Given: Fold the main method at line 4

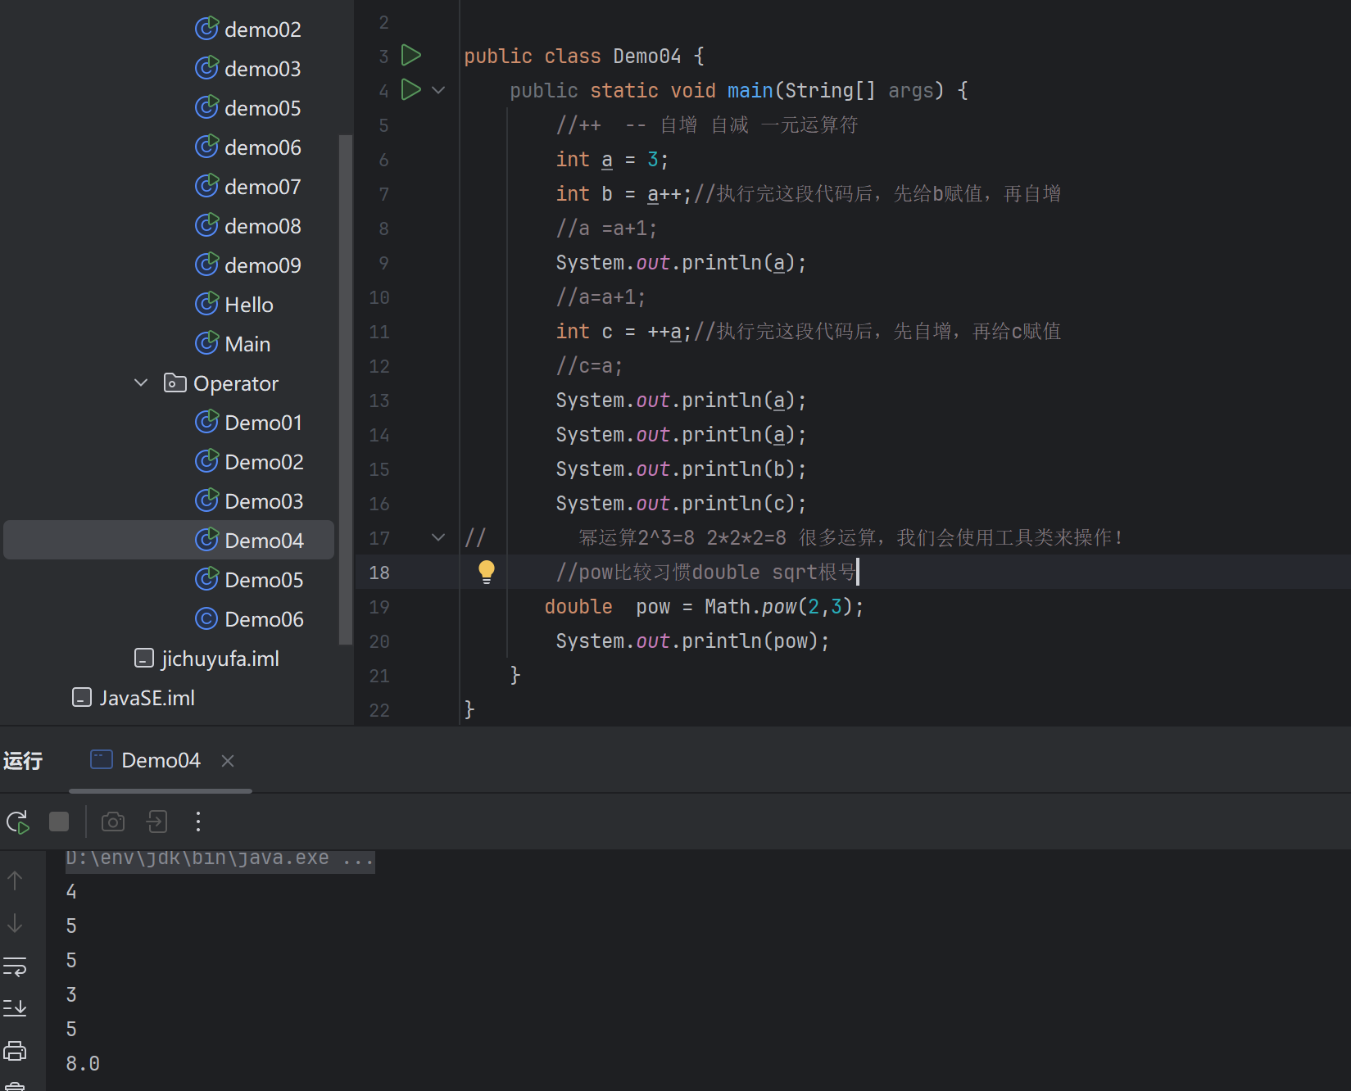Looking at the screenshot, I should [438, 90].
